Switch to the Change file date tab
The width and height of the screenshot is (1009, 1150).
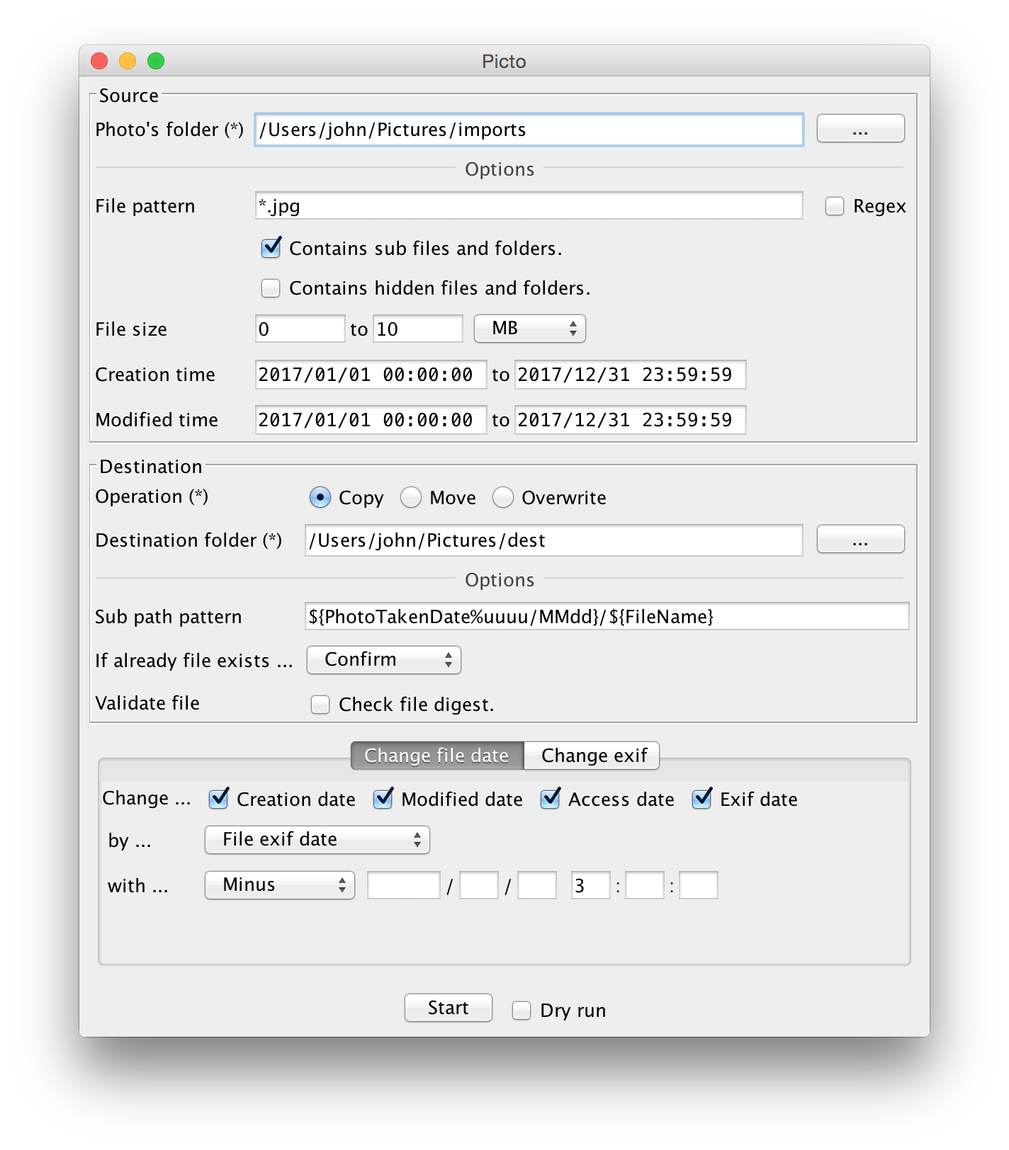437,756
